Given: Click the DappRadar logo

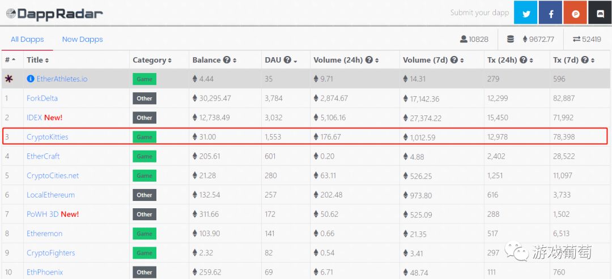Looking at the screenshot, I should [x=54, y=14].
